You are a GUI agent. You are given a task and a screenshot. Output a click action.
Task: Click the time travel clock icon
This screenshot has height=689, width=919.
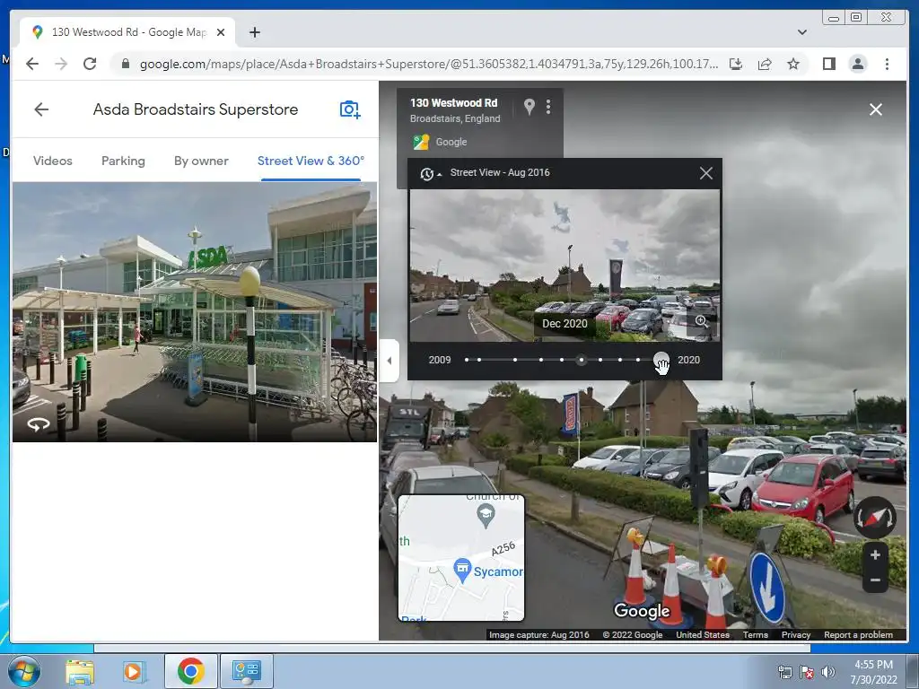[426, 173]
